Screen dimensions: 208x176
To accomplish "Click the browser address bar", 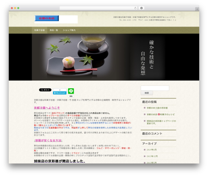I will coord(99,8).
